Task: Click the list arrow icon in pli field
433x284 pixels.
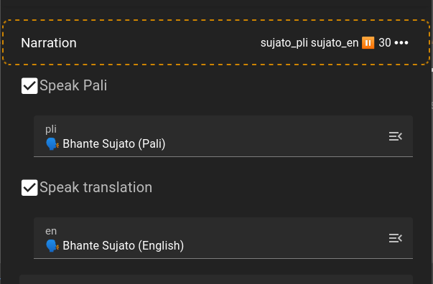Action: tap(396, 136)
